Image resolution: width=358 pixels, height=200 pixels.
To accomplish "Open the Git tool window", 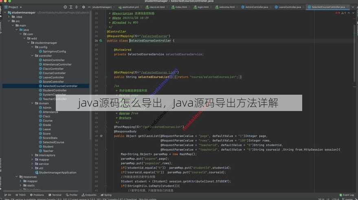I will pos(7,195).
